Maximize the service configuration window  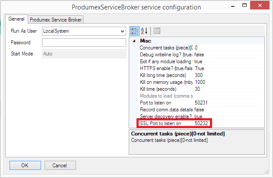pyautogui.click(x=244, y=5)
